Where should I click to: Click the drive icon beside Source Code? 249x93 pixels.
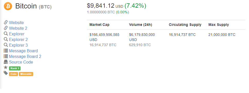click(6, 62)
